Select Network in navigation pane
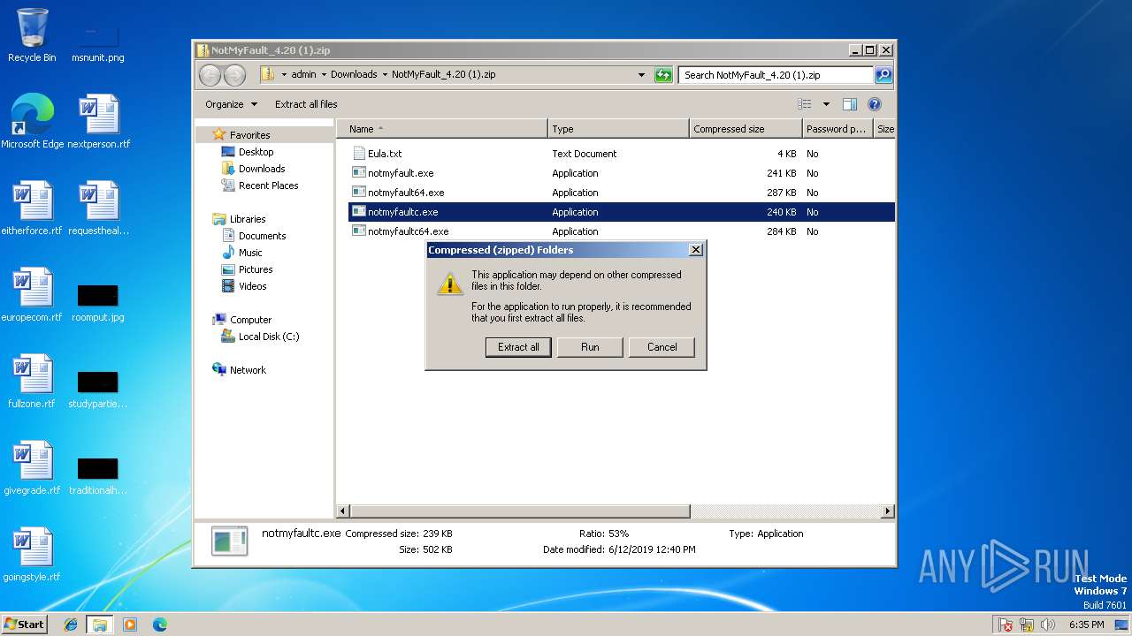Screen dimensions: 1132x636 pos(248,370)
